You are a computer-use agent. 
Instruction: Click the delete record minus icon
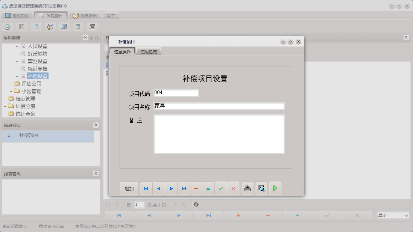click(x=196, y=188)
